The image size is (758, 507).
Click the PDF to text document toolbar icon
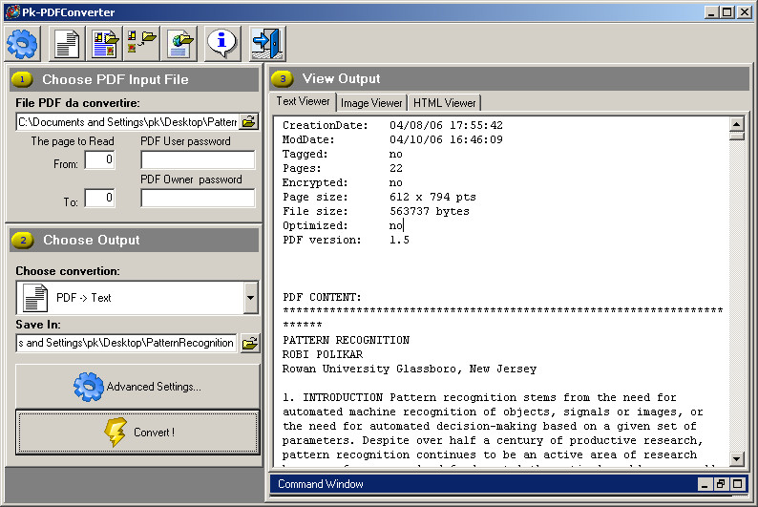(x=67, y=44)
